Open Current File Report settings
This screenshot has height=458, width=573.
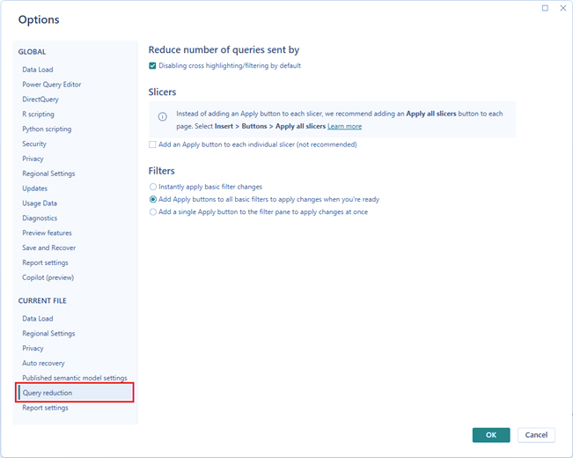45,408
